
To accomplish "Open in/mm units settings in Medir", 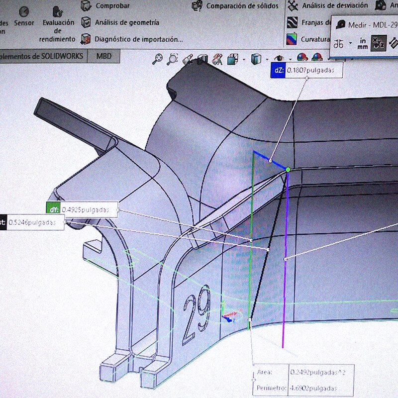I will 363,43.
